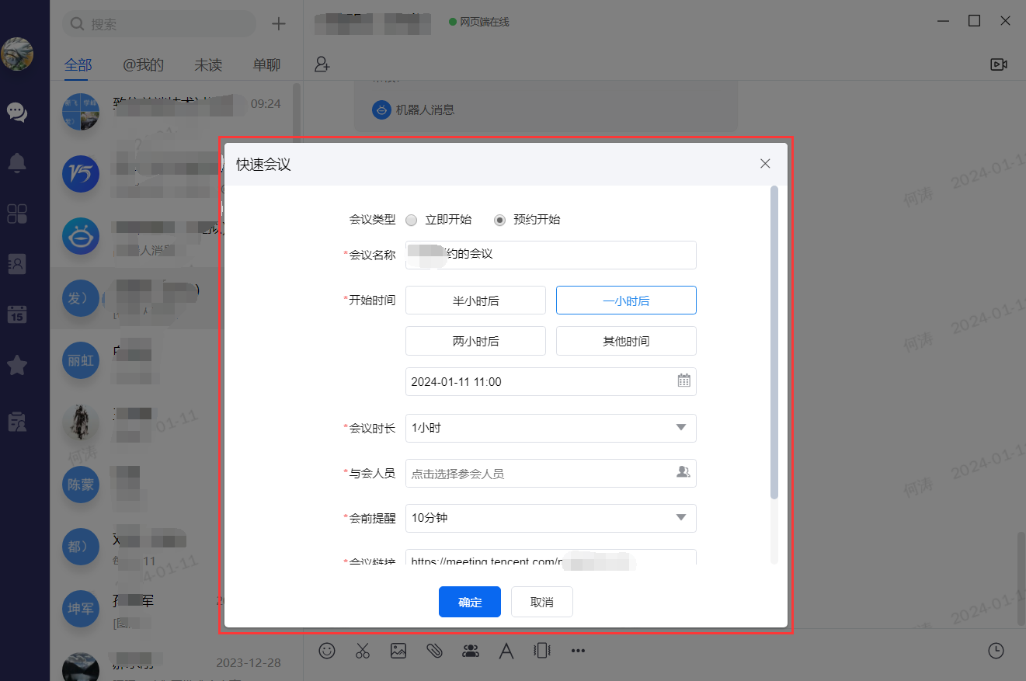Open the calendar icon in left sidebar
1026x681 pixels.
pos(17,314)
